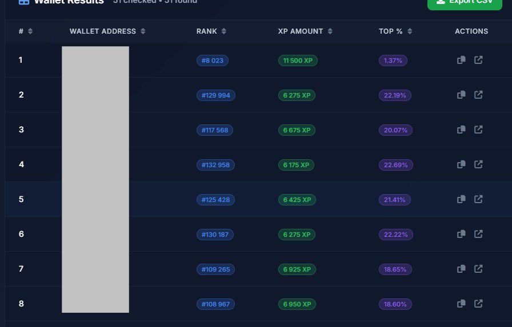This screenshot has height=327, width=512.
Task: Copy wallet address for rank #132 958
Action: 461,164
